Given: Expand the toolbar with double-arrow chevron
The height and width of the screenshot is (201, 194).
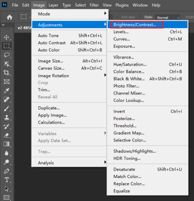Looking at the screenshot, I should pos(3,25).
